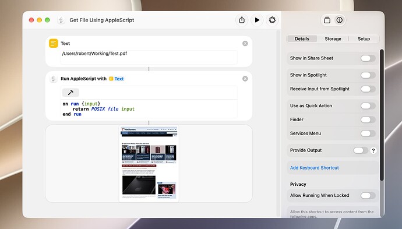Click the Share shortcut icon

tap(242, 20)
